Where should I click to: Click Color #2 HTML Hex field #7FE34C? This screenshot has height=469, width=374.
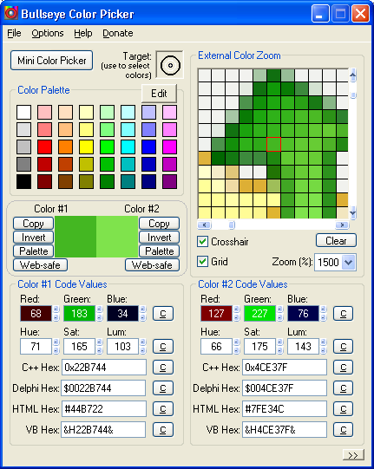pos(285,409)
